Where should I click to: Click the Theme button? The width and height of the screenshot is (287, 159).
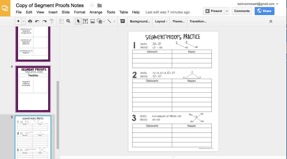(x=178, y=21)
